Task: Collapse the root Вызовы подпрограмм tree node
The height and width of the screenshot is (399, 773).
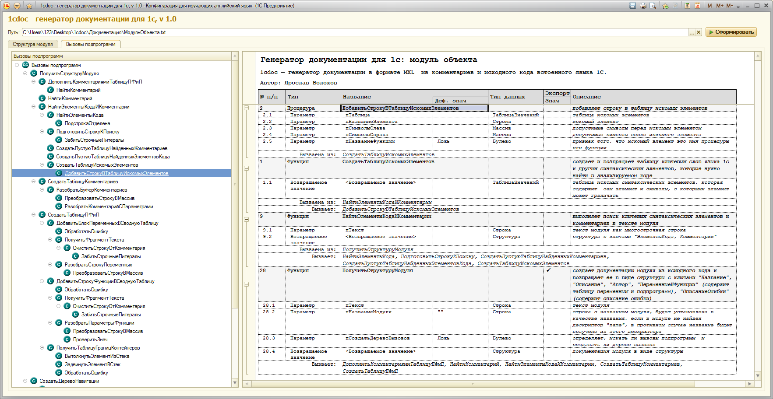Action: [x=17, y=65]
